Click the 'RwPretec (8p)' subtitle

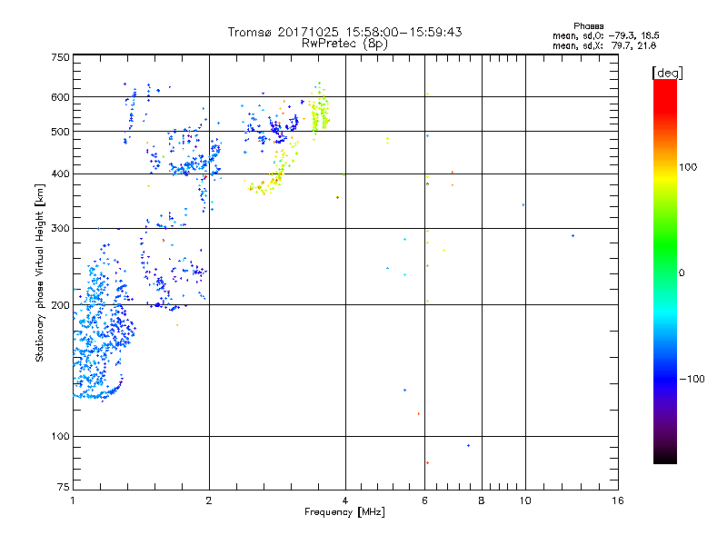(x=344, y=44)
